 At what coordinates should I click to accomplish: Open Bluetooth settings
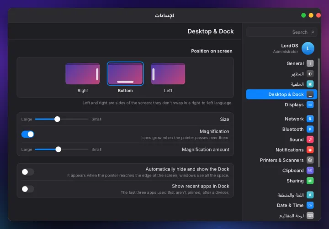281,129
